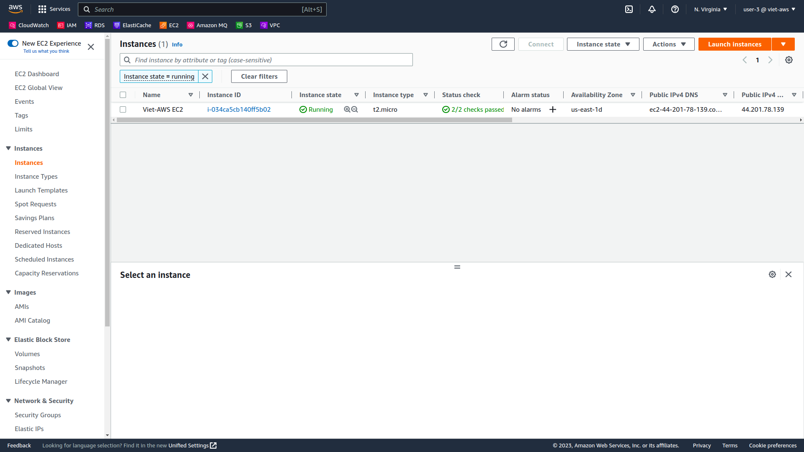The image size is (804, 452).
Task: Go to previous results page
Action: click(x=745, y=60)
